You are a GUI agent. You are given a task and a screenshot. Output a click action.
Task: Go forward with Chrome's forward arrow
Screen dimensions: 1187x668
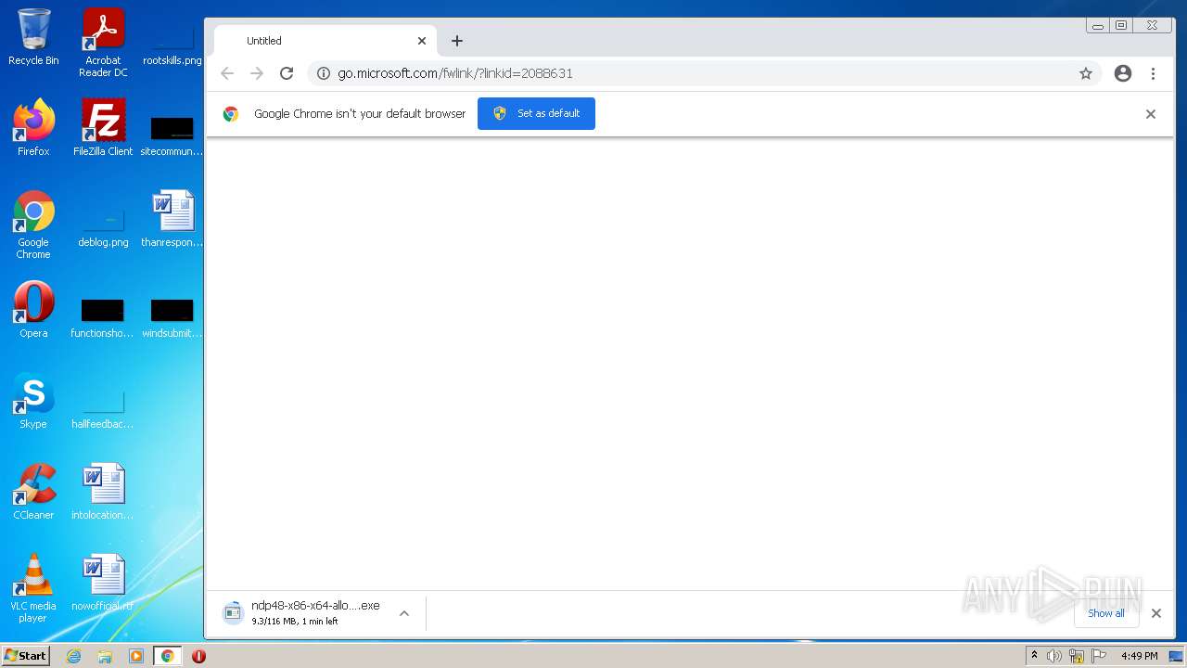click(x=257, y=73)
